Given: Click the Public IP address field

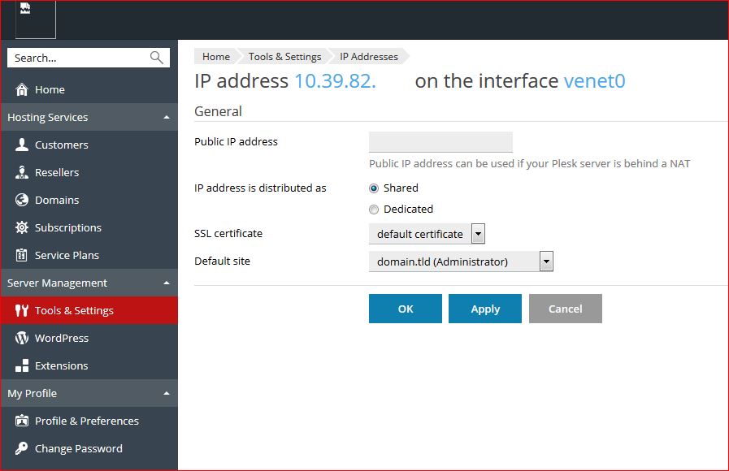Looking at the screenshot, I should [x=440, y=142].
